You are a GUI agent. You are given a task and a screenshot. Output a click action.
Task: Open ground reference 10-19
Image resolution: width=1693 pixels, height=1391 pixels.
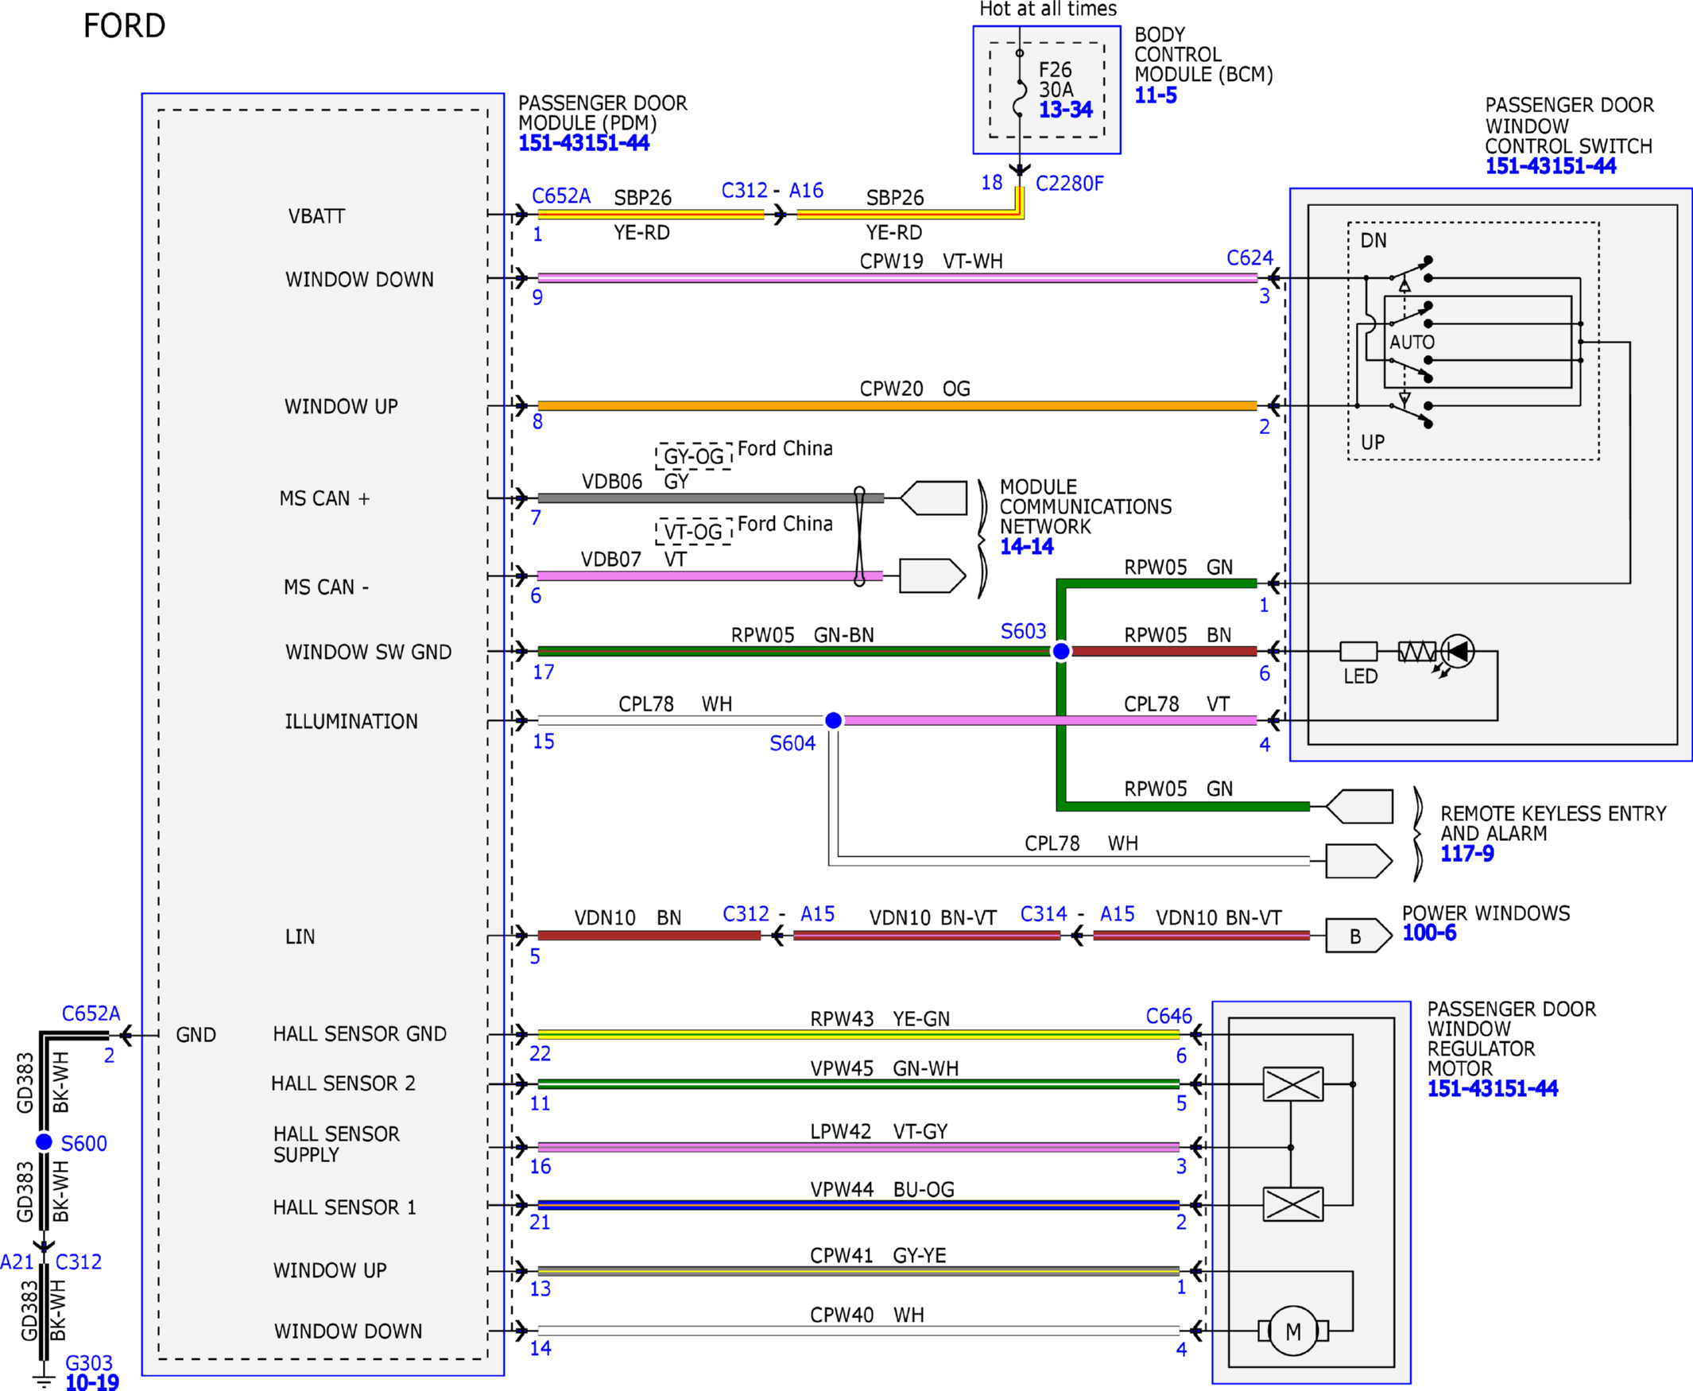[x=92, y=1382]
